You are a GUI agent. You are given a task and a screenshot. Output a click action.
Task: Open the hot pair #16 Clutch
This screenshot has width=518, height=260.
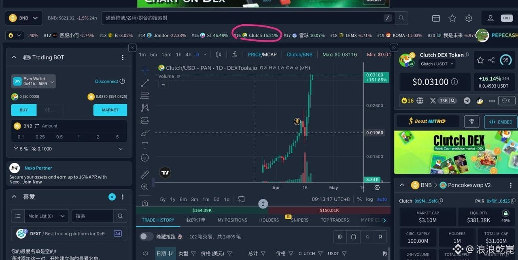coord(256,36)
